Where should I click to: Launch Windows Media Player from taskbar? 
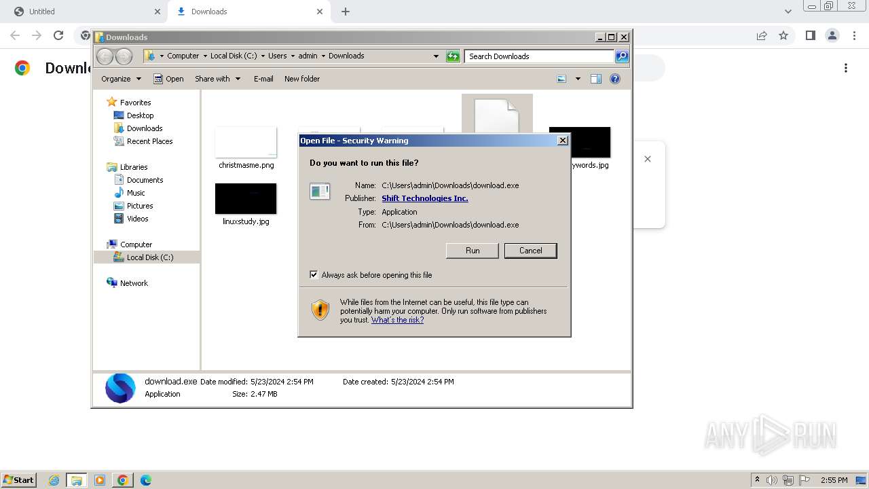pos(100,480)
